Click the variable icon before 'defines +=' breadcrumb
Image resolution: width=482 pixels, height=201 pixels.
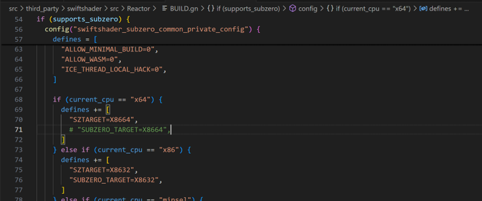coord(423,9)
